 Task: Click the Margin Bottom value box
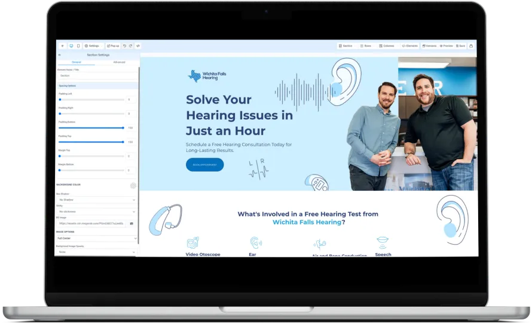(x=131, y=170)
